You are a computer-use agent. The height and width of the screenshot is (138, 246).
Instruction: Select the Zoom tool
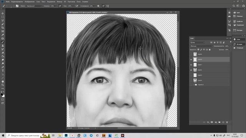click(x=3, y=85)
